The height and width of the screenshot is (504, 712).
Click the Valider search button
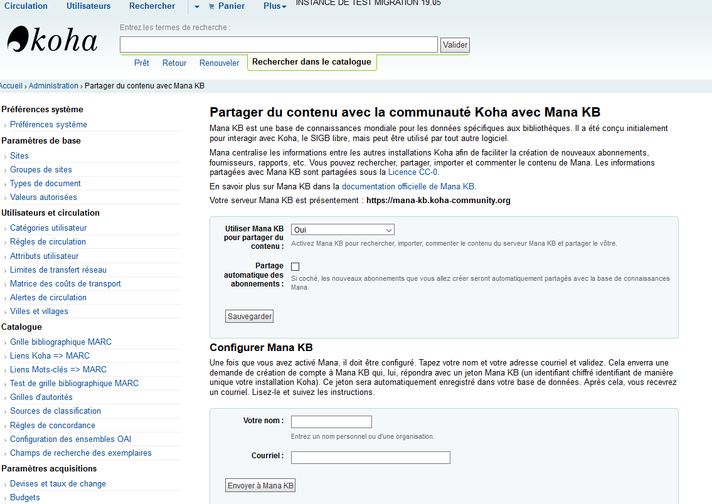point(455,45)
